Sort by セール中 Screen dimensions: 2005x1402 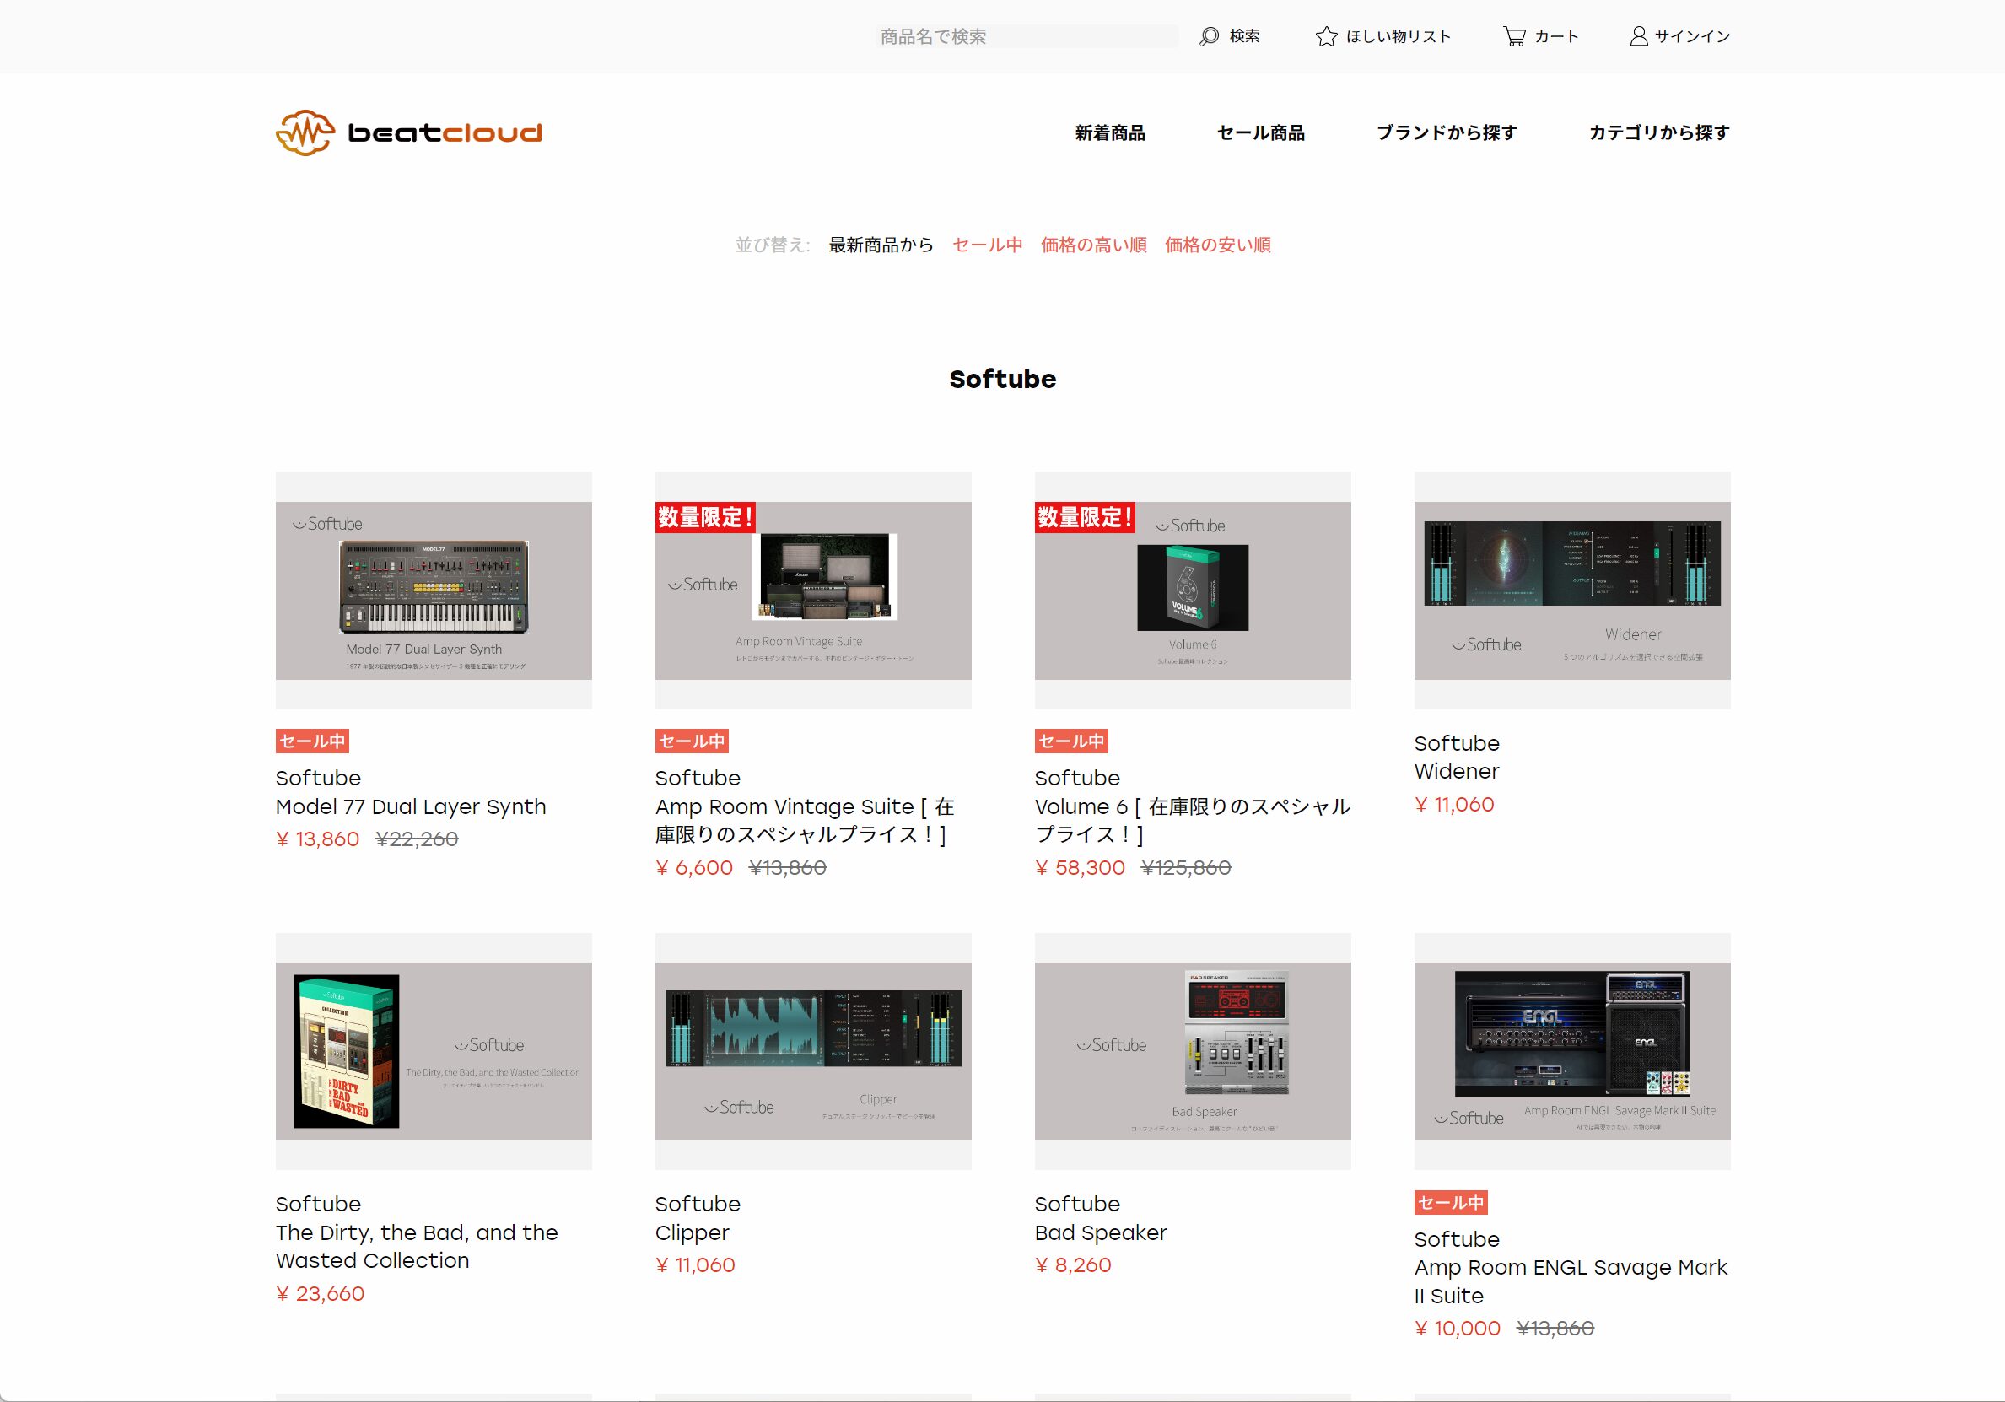pos(988,245)
